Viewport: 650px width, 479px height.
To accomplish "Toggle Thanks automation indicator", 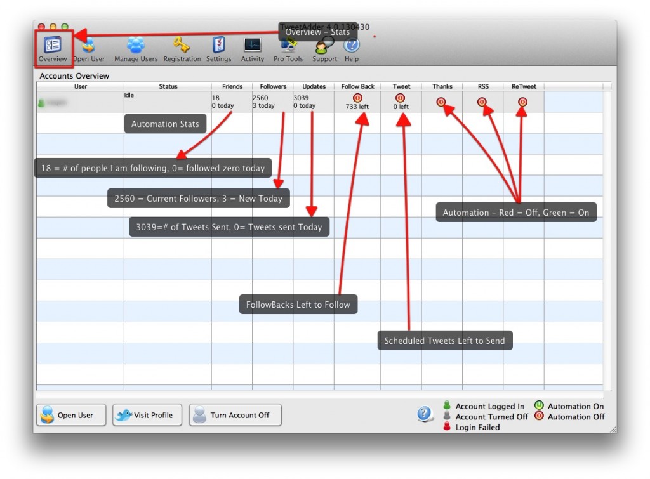I will click(x=441, y=102).
